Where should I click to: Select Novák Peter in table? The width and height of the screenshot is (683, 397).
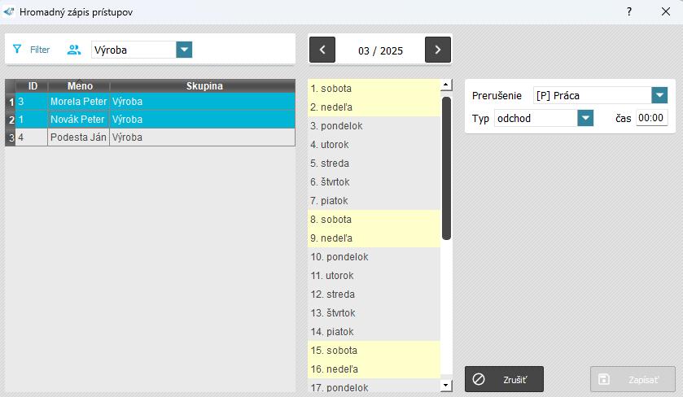click(x=79, y=120)
